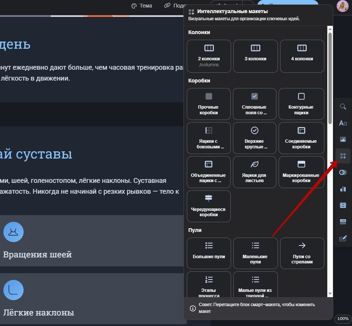
Task: Add the Пули со стрелами layout
Action: point(302,253)
